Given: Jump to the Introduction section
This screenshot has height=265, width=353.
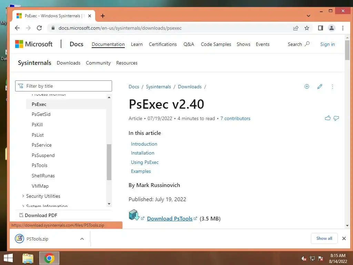Looking at the screenshot, I should (x=144, y=144).
